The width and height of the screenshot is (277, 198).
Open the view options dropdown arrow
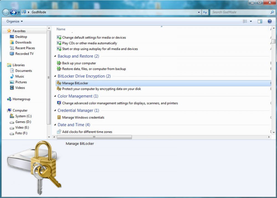[251, 21]
